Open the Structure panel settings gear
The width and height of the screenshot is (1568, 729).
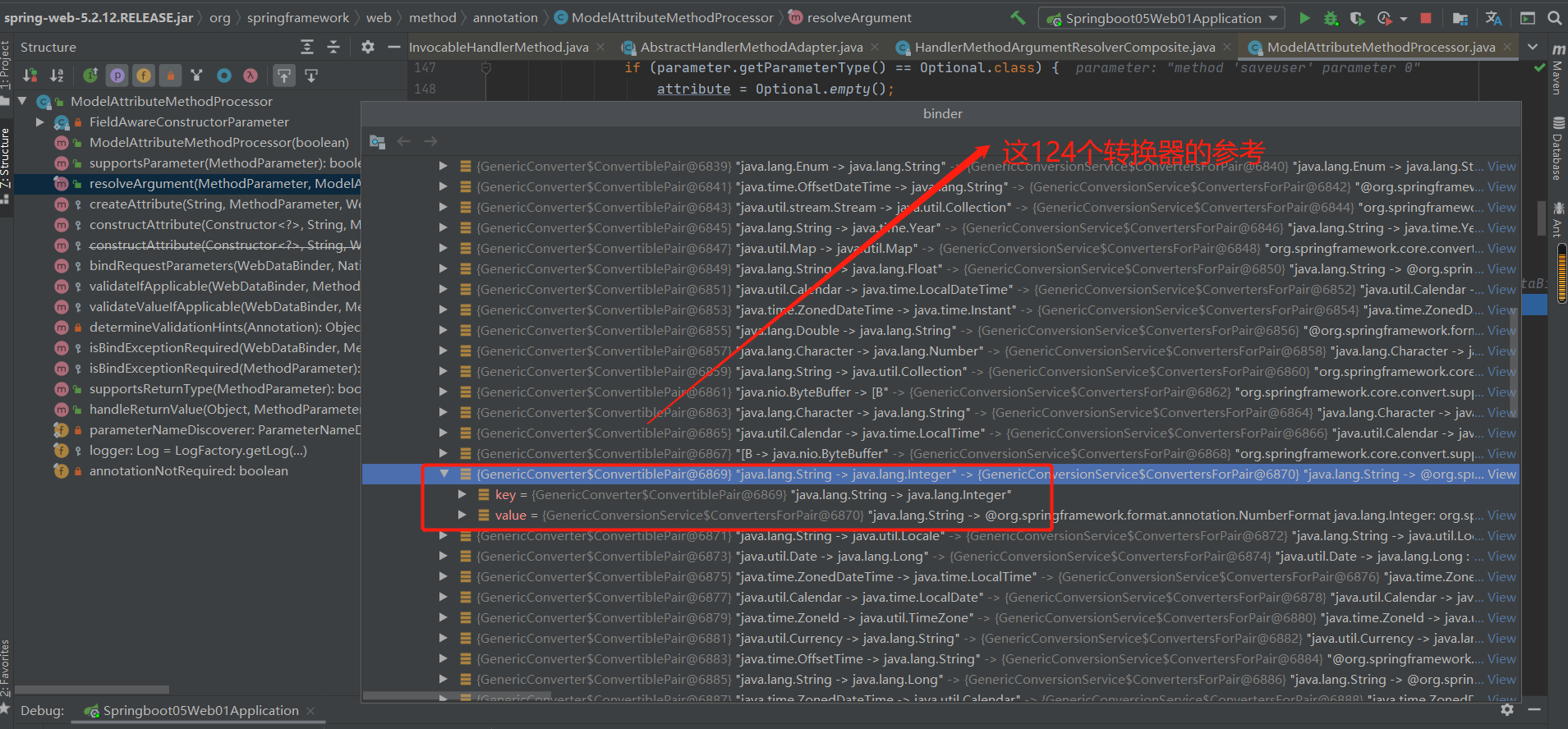point(368,48)
